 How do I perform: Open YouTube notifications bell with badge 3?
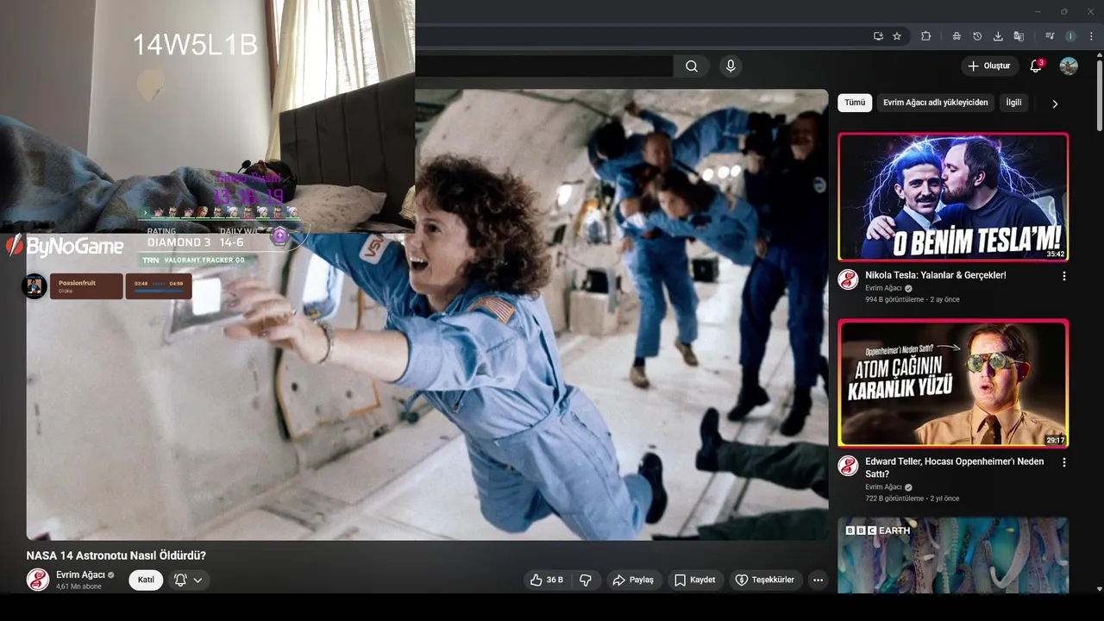(x=1036, y=66)
